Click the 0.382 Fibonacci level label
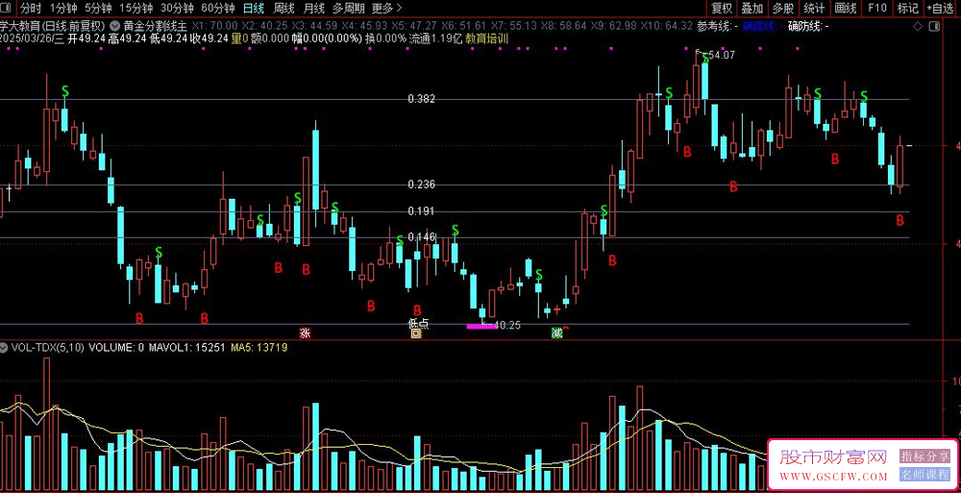This screenshot has width=961, height=493. (422, 99)
